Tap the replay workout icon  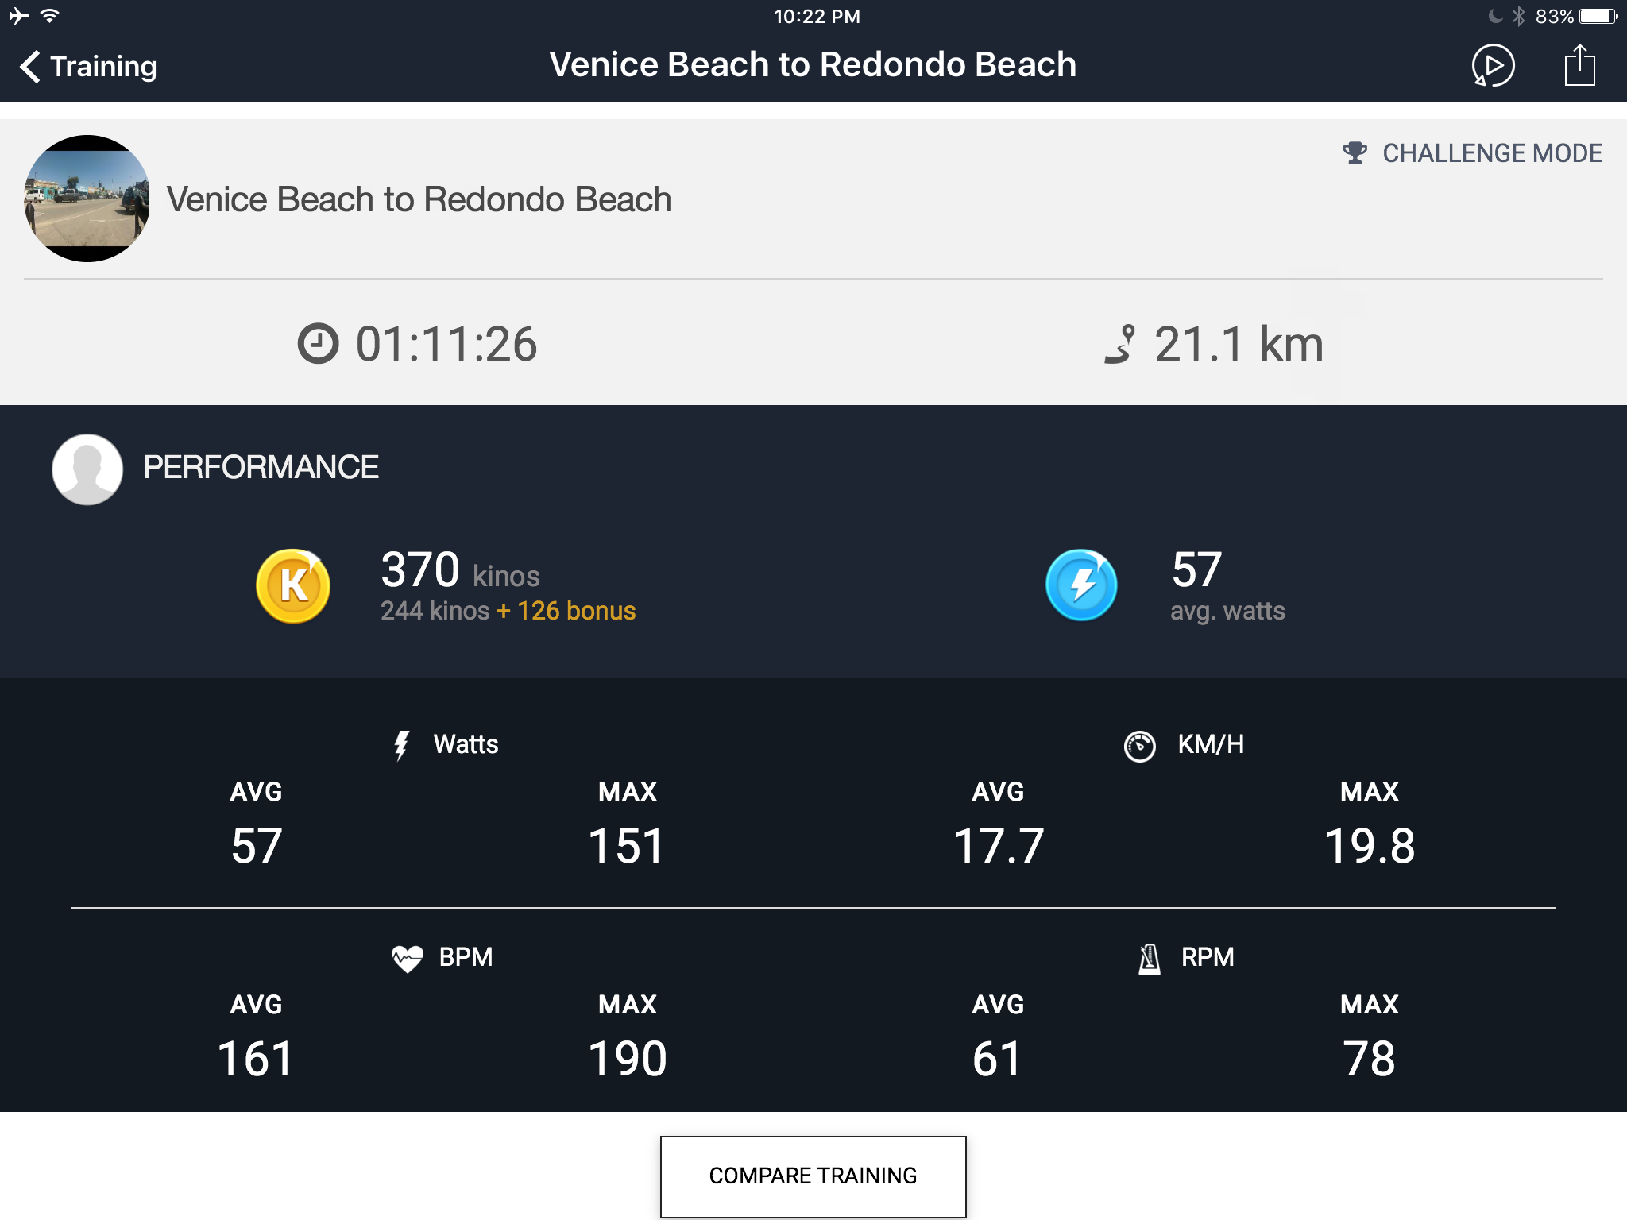[1493, 65]
